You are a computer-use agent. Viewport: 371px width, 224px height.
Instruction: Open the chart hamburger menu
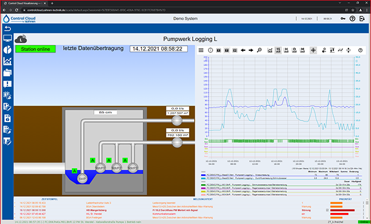coord(201,50)
